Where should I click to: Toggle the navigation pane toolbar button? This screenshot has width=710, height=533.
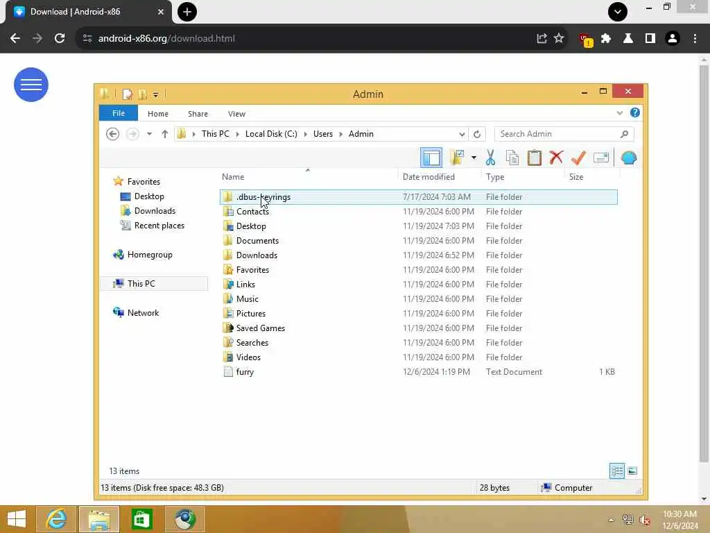point(431,158)
